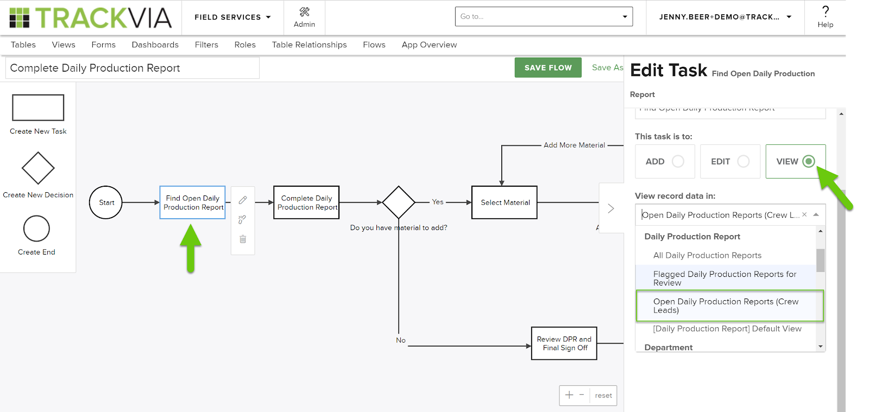Open the Dashboards menu
The image size is (869, 412).
(x=155, y=45)
